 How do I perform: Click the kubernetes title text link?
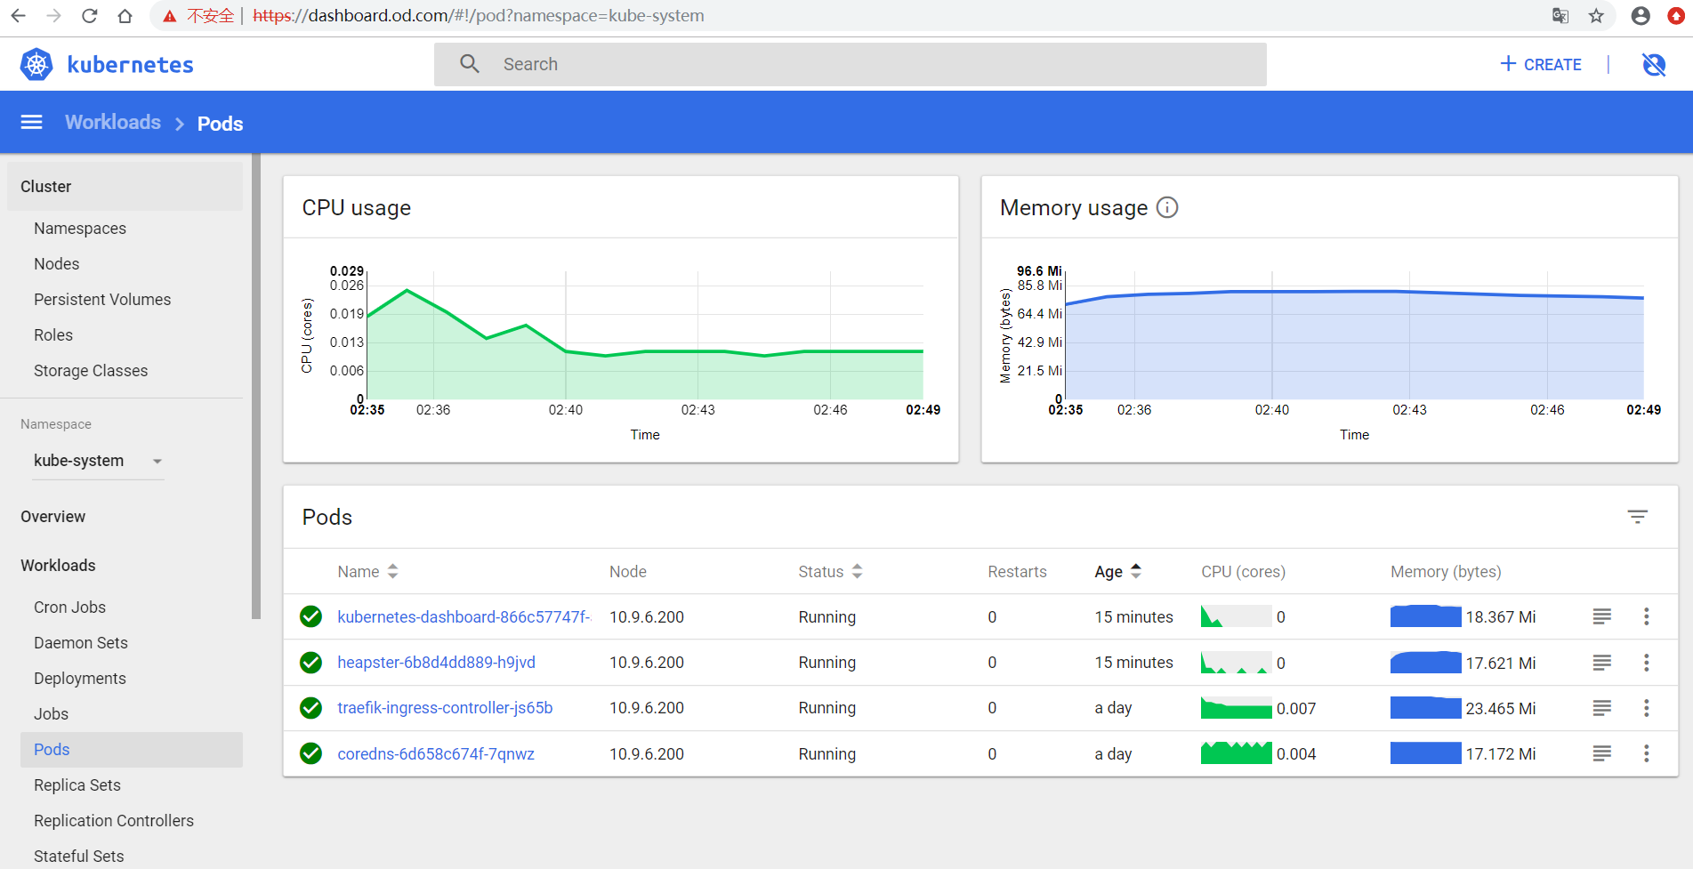click(130, 64)
